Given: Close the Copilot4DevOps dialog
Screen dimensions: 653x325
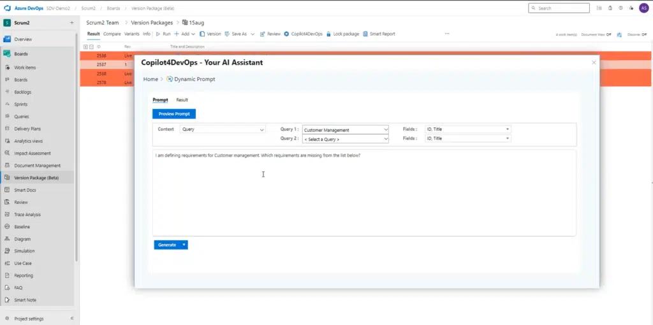Looking at the screenshot, I should [x=594, y=62].
